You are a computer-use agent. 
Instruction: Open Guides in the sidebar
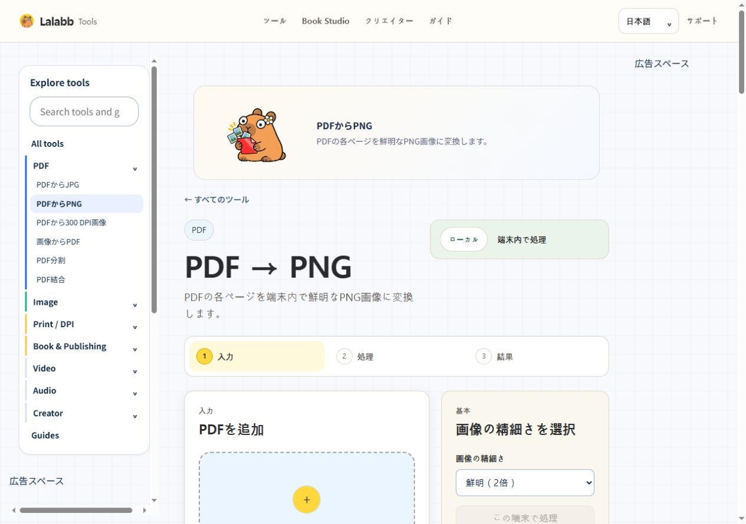(x=45, y=436)
